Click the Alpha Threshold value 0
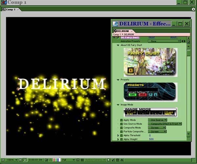Image resolution: width=197 pixels, height=164 pixels. point(150,136)
